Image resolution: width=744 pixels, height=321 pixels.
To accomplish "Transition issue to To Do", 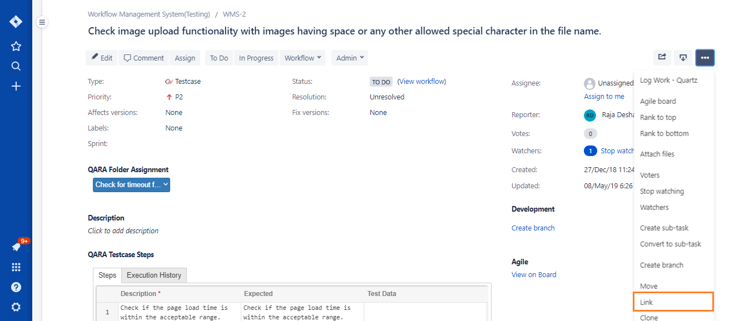I will click(219, 58).
